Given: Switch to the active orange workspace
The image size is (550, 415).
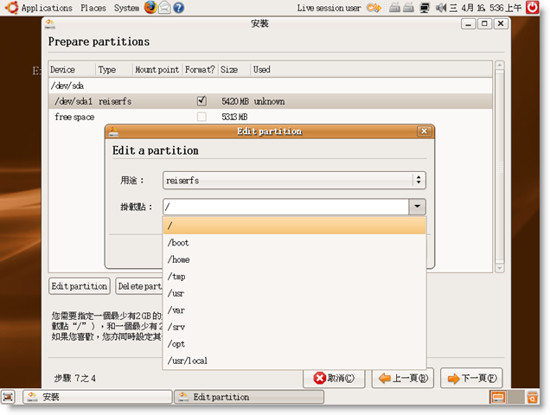Looking at the screenshot, I should point(498,397).
